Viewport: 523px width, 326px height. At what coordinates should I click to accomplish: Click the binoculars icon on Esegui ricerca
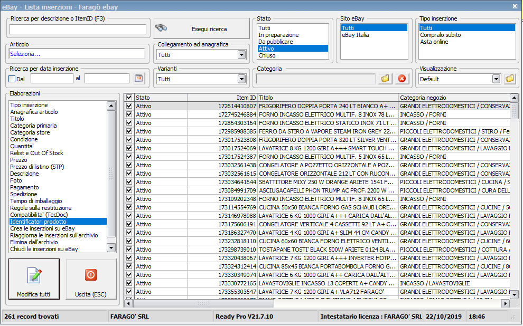(161, 28)
